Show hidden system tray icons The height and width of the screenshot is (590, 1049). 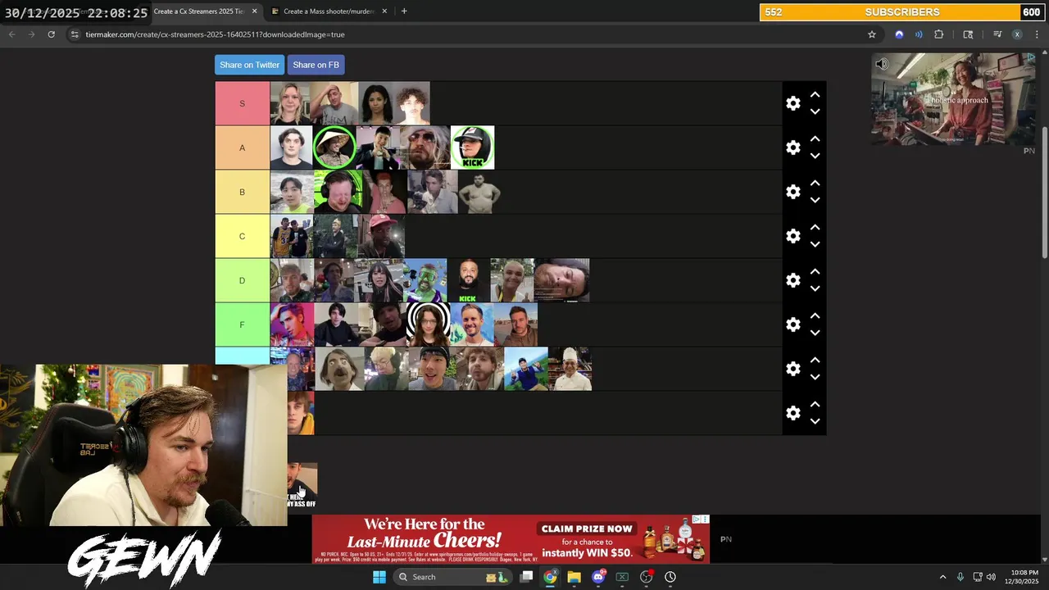click(x=942, y=577)
